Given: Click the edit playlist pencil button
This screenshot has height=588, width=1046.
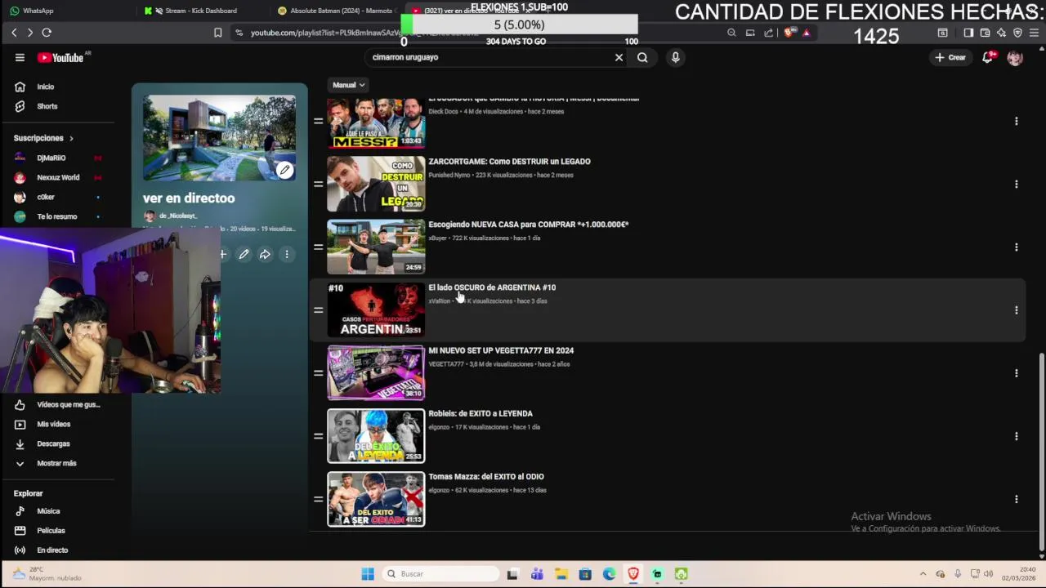Looking at the screenshot, I should pyautogui.click(x=244, y=255).
